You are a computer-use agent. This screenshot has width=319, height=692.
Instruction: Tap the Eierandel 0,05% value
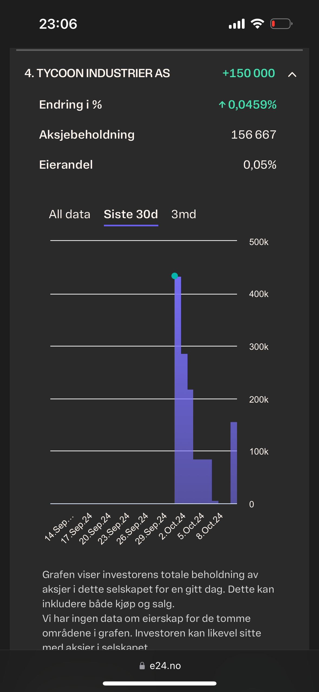point(260,165)
